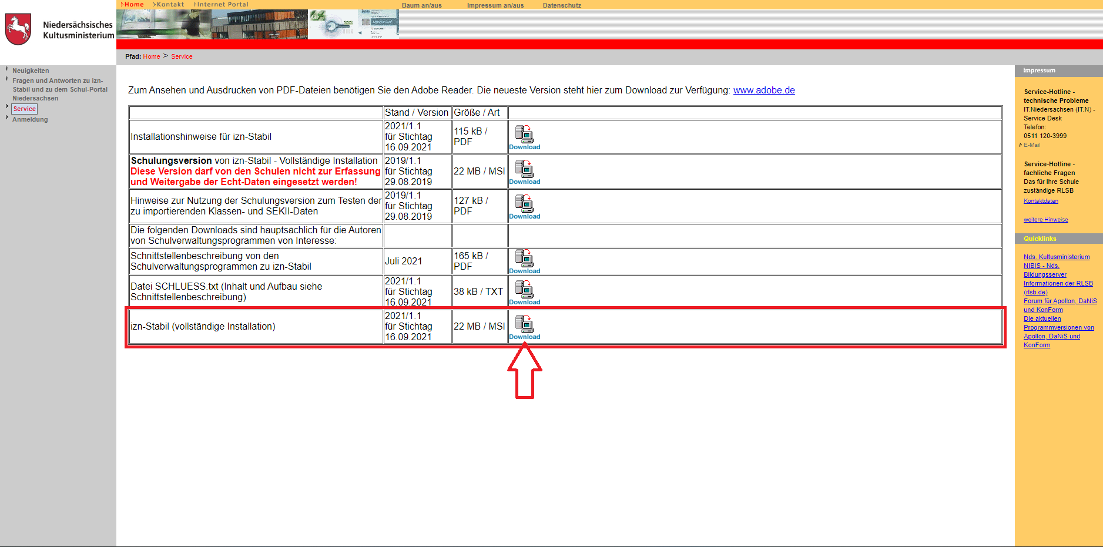Click the Kontaktdaten link in sidebar
Screen dimensions: 1103x547
(1040, 201)
